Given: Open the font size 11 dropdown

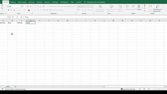Looking at the screenshot, I should pyautogui.click(x=26, y=6).
